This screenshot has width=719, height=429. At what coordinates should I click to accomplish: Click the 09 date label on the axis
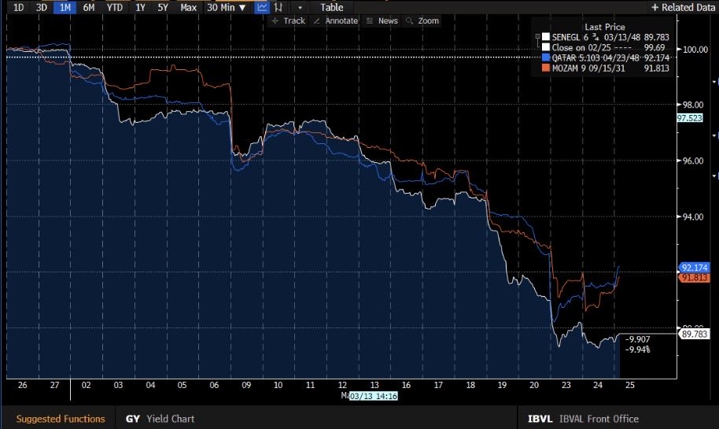coord(246,385)
